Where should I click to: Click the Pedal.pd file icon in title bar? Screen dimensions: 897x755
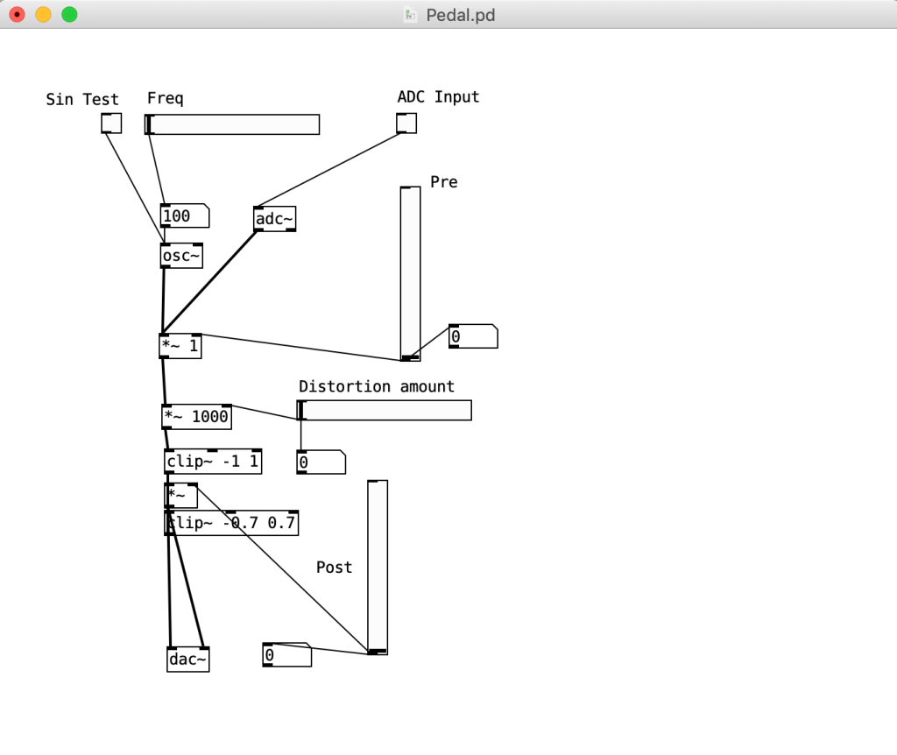pyautogui.click(x=410, y=15)
